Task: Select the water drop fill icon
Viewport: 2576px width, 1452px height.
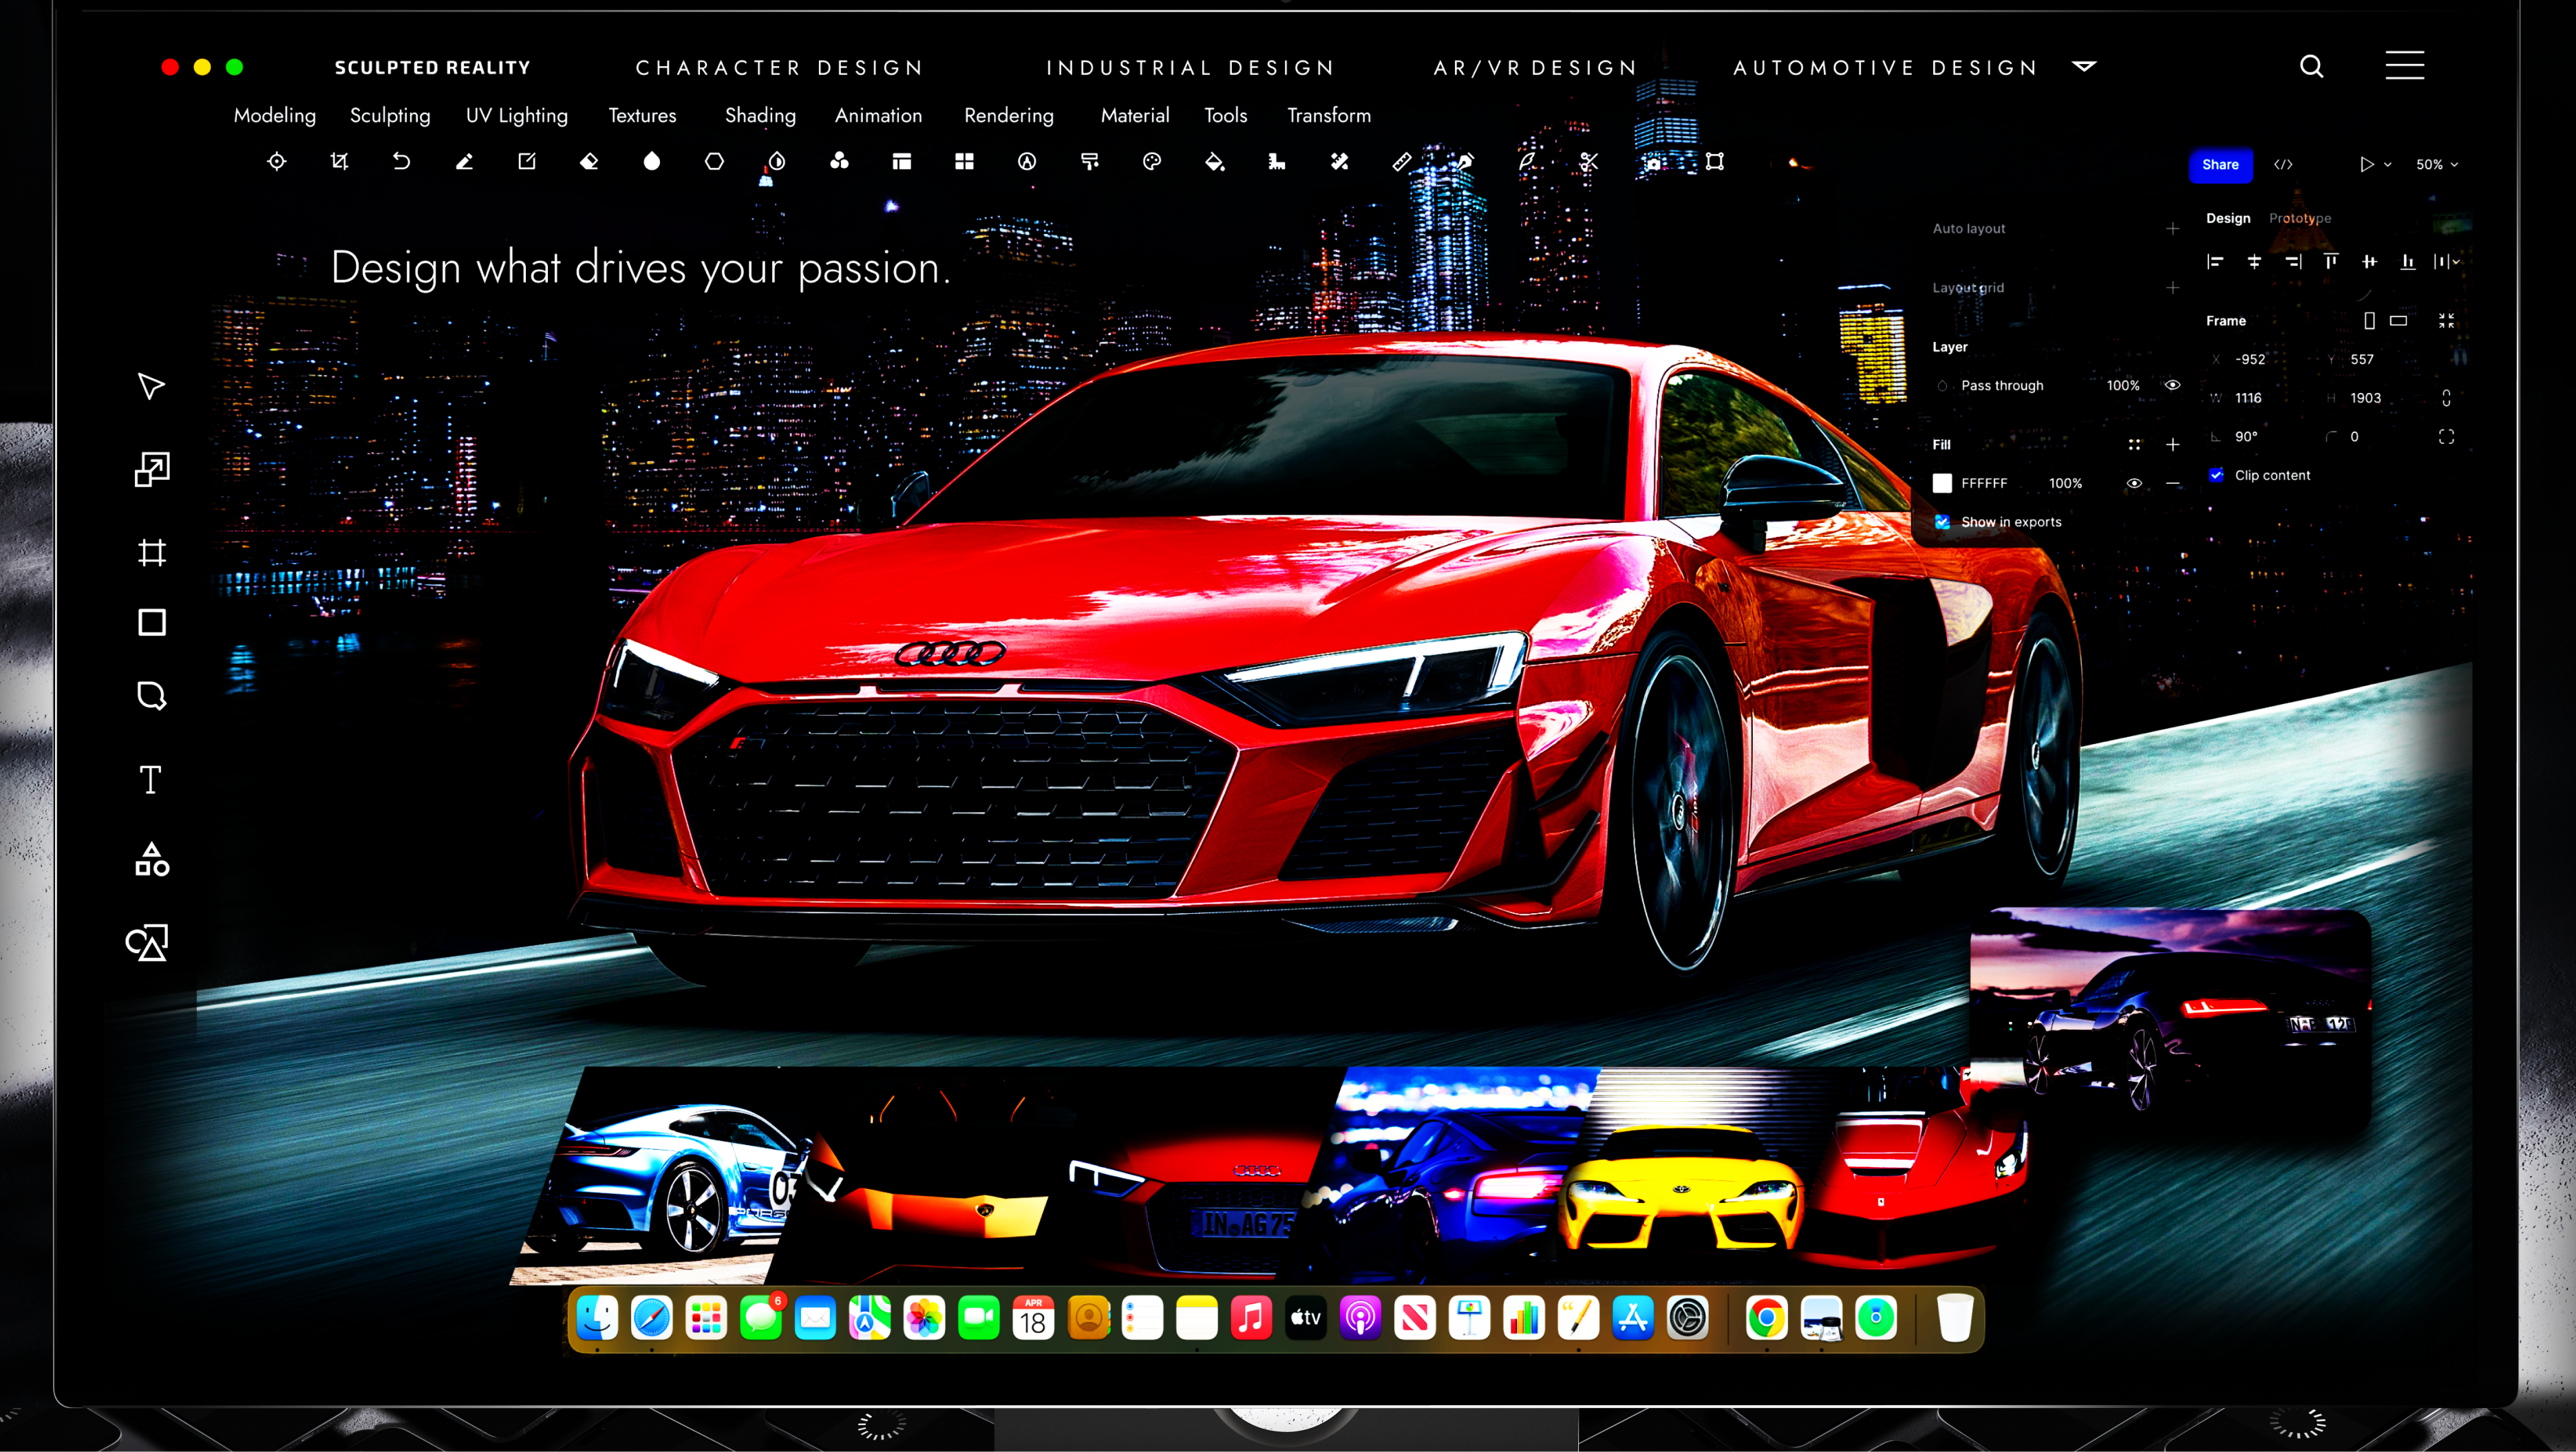Action: coord(652,162)
